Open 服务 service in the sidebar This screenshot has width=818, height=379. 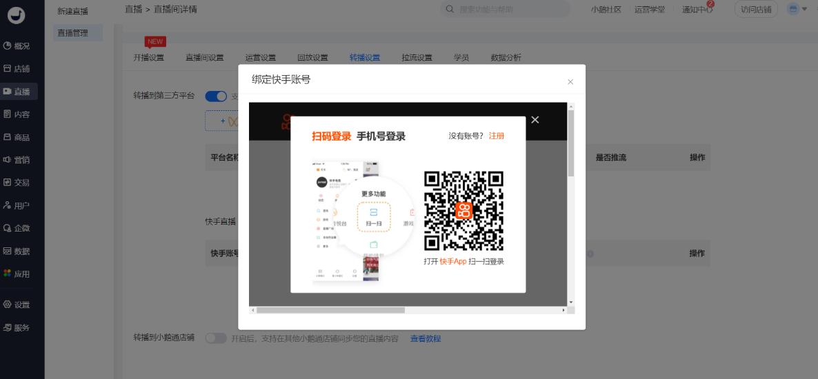(x=17, y=328)
